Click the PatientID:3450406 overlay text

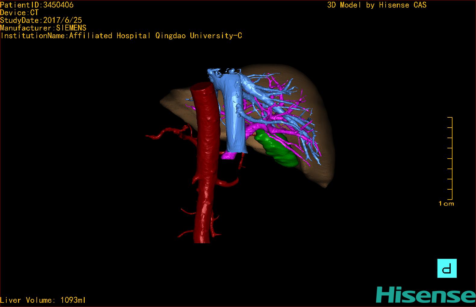(37, 5)
